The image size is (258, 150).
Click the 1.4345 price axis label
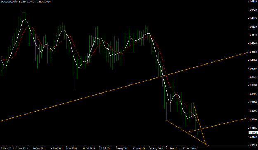click(x=253, y=44)
